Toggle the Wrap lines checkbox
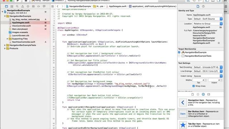Viewport: 229px width, 129px height. pyautogui.click(x=194, y=86)
